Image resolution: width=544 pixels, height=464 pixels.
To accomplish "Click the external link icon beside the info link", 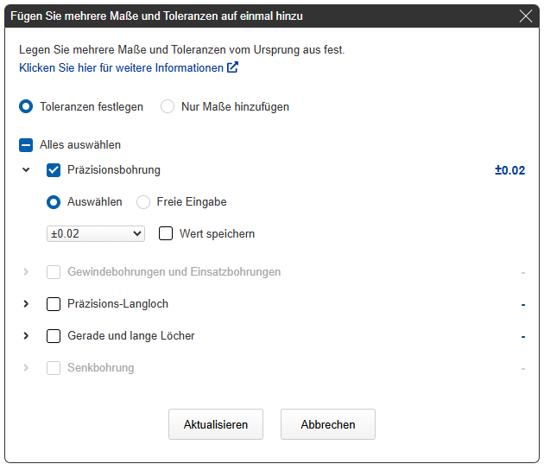I will [x=232, y=67].
